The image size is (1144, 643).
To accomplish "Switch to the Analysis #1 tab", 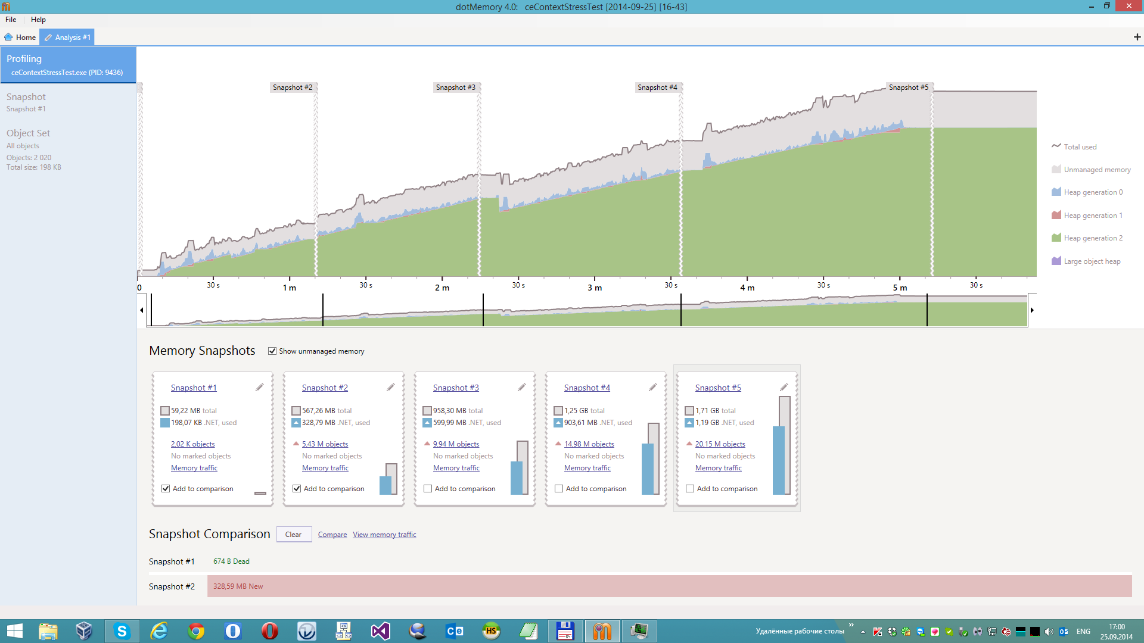I will coord(67,37).
